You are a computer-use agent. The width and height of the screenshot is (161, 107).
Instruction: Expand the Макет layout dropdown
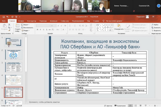tap(26, 25)
